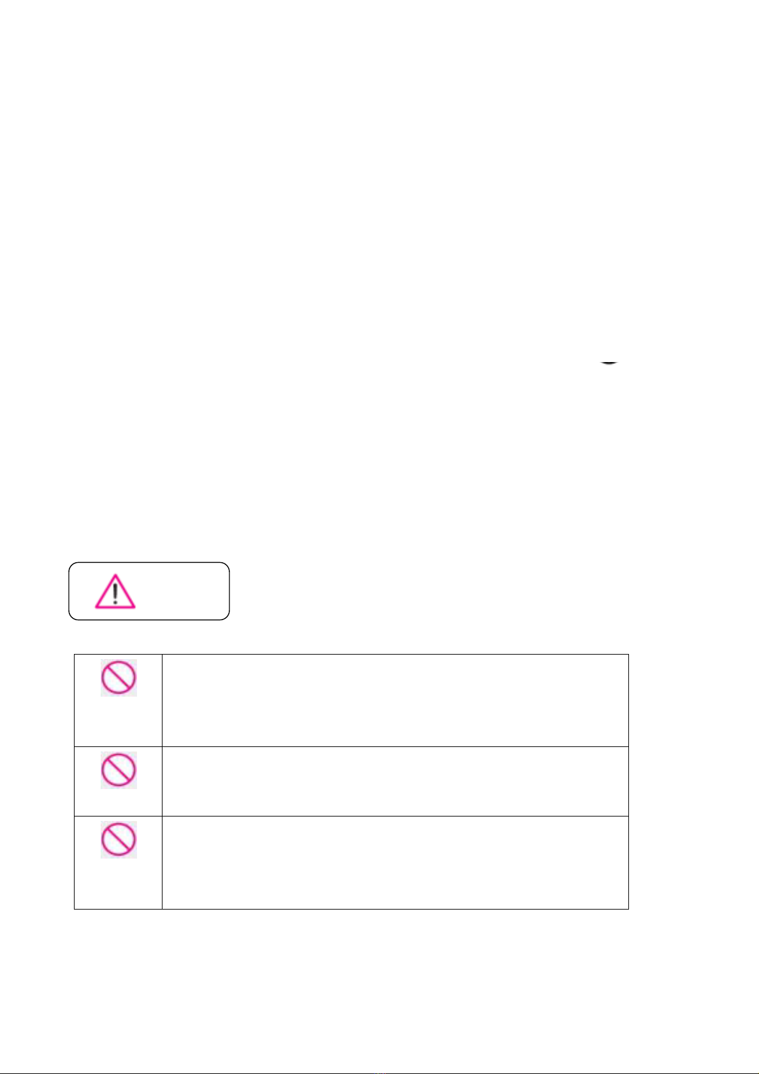Image resolution: width=759 pixels, height=1074 pixels.
Task: Click the vertical divider in the top table row
Action: [x=162, y=700]
